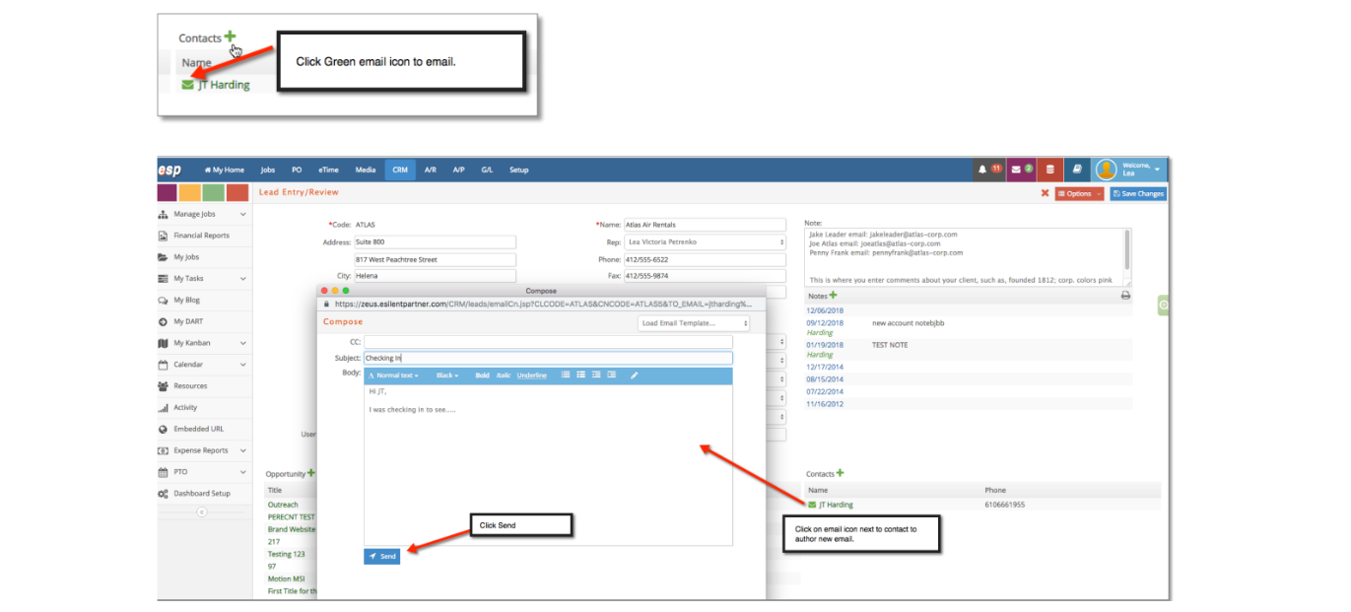The width and height of the screenshot is (1351, 612).
Task: Open My DART in the sidebar
Action: (x=187, y=321)
